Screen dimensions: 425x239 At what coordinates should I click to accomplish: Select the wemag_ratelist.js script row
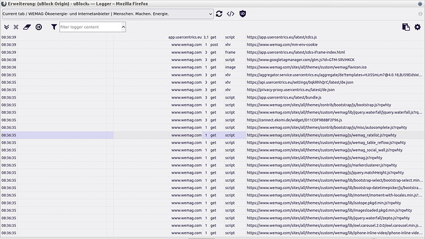pyautogui.click(x=212, y=135)
